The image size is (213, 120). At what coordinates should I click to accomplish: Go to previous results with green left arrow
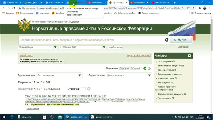click(145, 68)
